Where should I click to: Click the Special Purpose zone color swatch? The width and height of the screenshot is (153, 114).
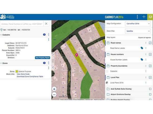(x=17, y=71)
